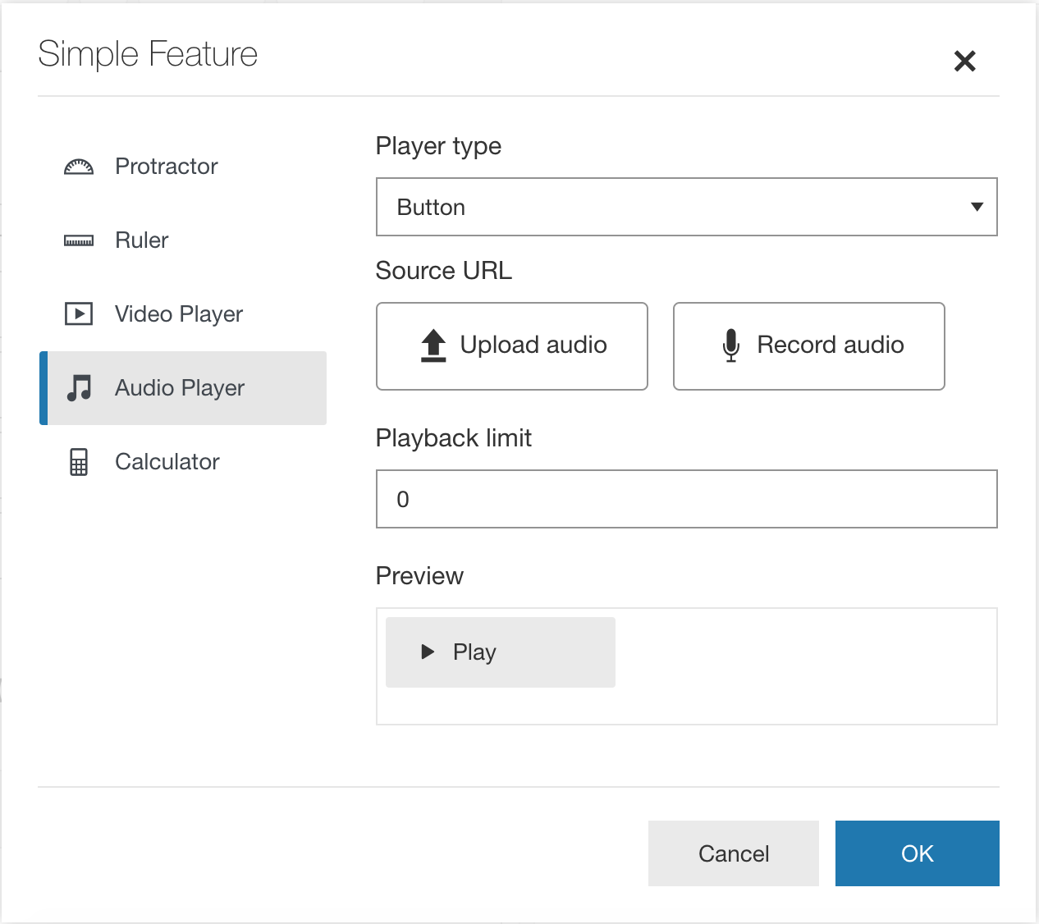Image resolution: width=1039 pixels, height=924 pixels.
Task: Click the Protractor icon in the sidebar
Action: coord(79,167)
